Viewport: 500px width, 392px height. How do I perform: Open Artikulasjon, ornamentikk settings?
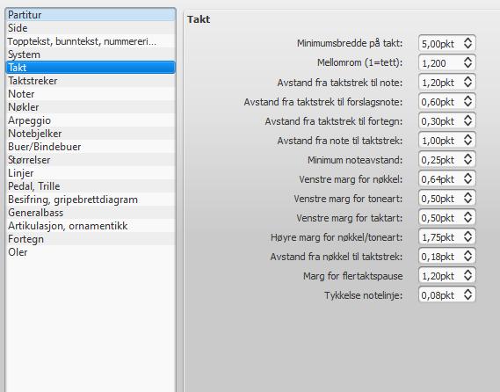point(91,226)
